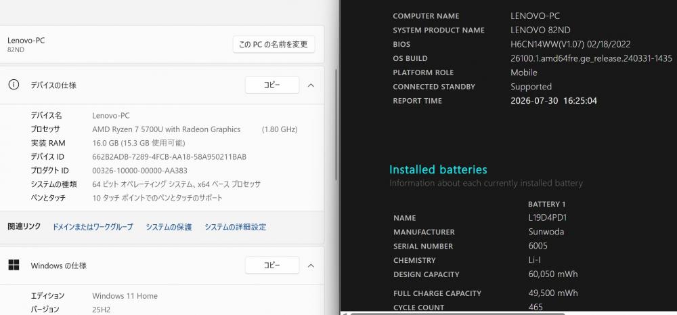Collapse the Windows specifications section
The height and width of the screenshot is (315, 677).
(x=311, y=266)
